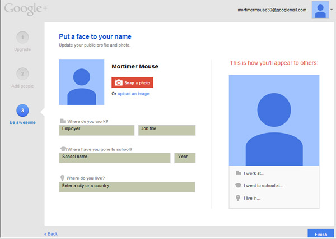Go back with the « Back link

coord(51,234)
